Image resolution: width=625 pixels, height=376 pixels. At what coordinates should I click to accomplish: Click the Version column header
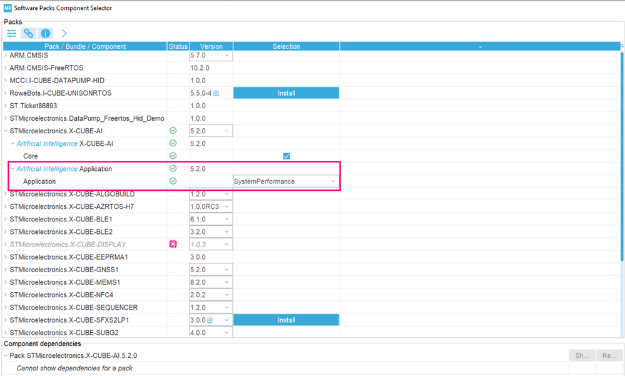click(x=211, y=46)
